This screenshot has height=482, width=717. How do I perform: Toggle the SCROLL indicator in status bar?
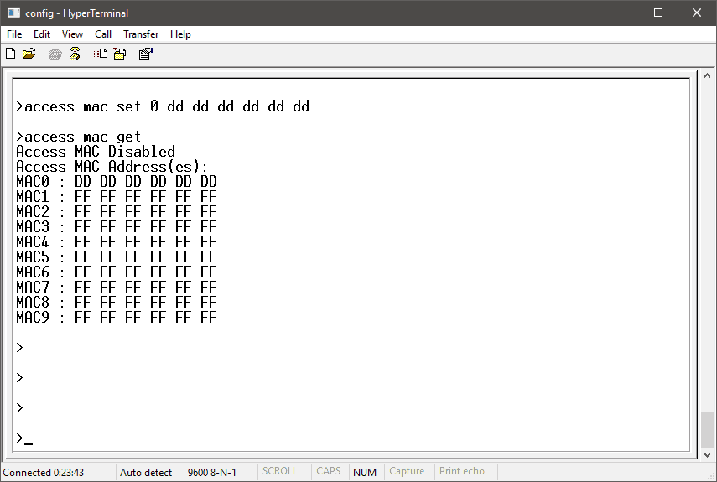[x=280, y=472]
